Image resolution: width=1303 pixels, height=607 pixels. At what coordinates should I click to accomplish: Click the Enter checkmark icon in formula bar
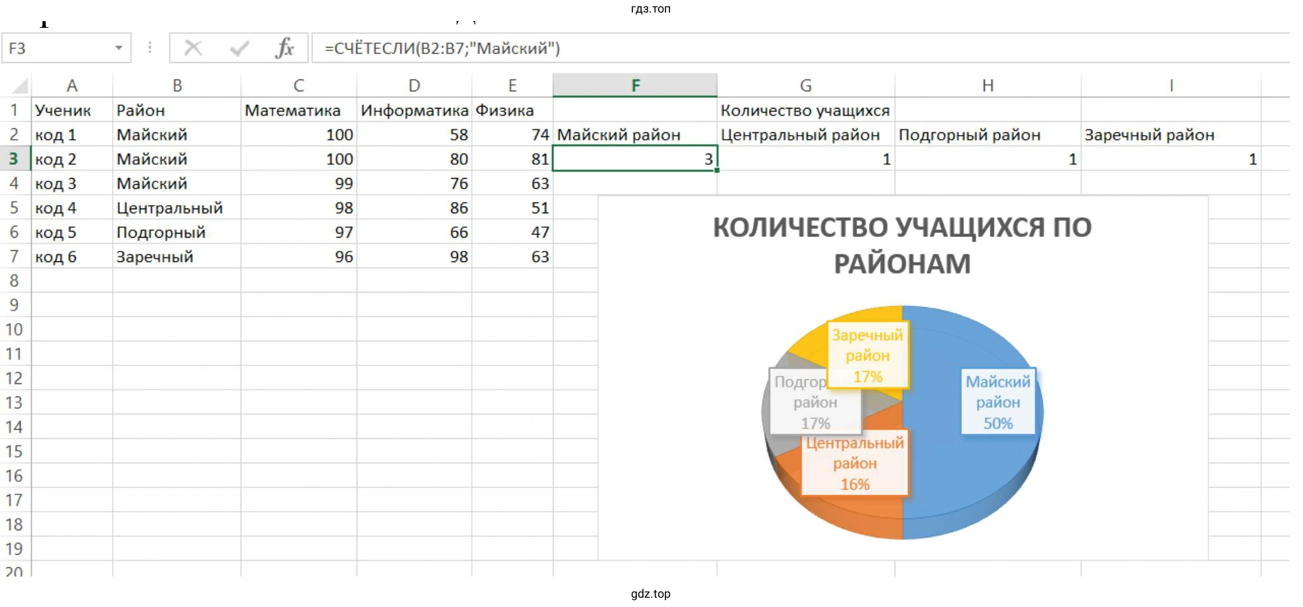239,48
